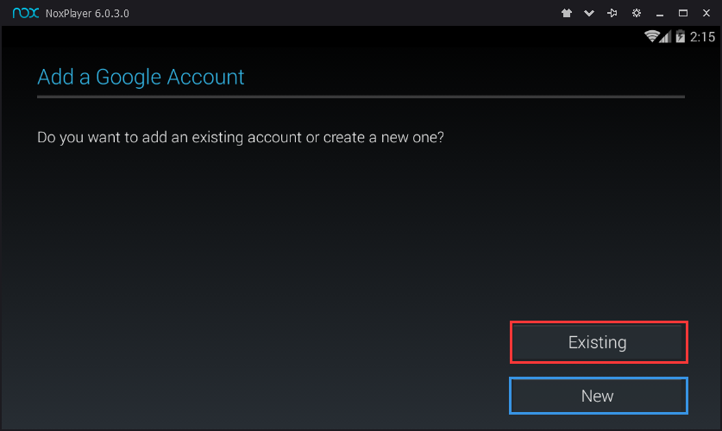Click the 'NoxPlayer 6.0.3.0' title text
The height and width of the screenshot is (431, 722).
coord(87,13)
